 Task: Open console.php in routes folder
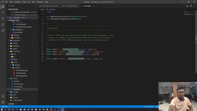18,87
